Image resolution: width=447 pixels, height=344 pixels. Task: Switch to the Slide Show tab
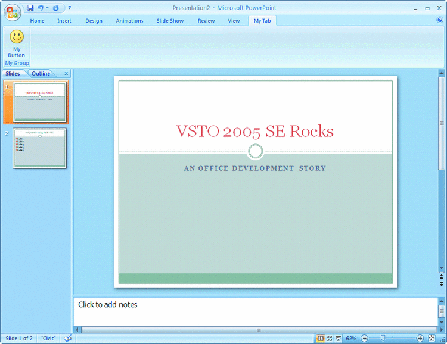(170, 21)
